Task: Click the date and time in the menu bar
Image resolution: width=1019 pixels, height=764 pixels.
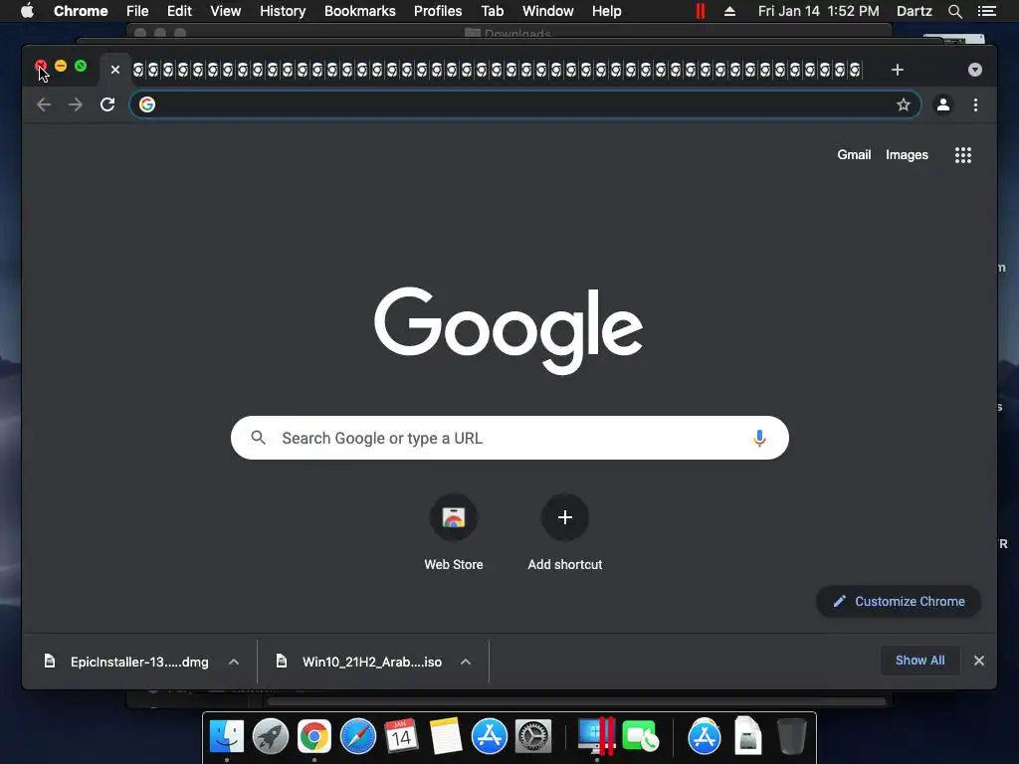Action: pos(818,11)
